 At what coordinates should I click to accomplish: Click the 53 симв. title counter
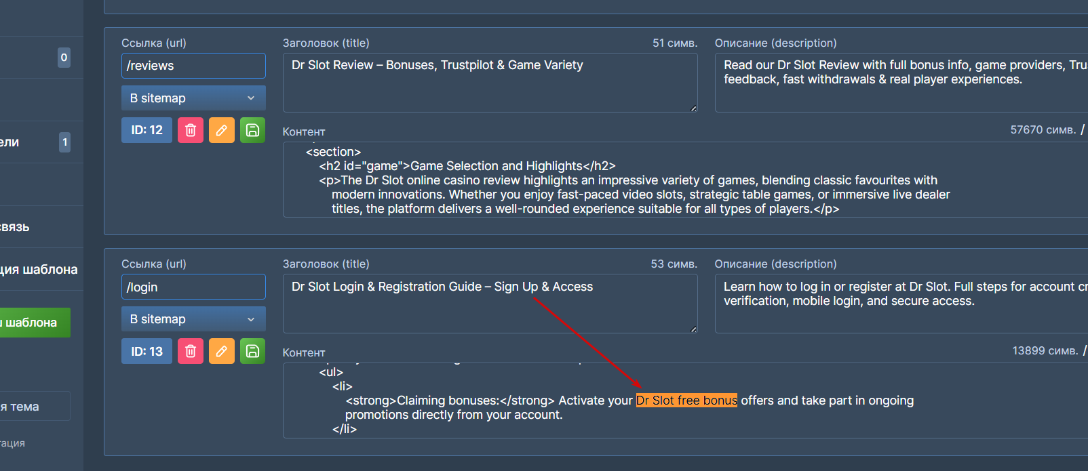[x=674, y=264]
